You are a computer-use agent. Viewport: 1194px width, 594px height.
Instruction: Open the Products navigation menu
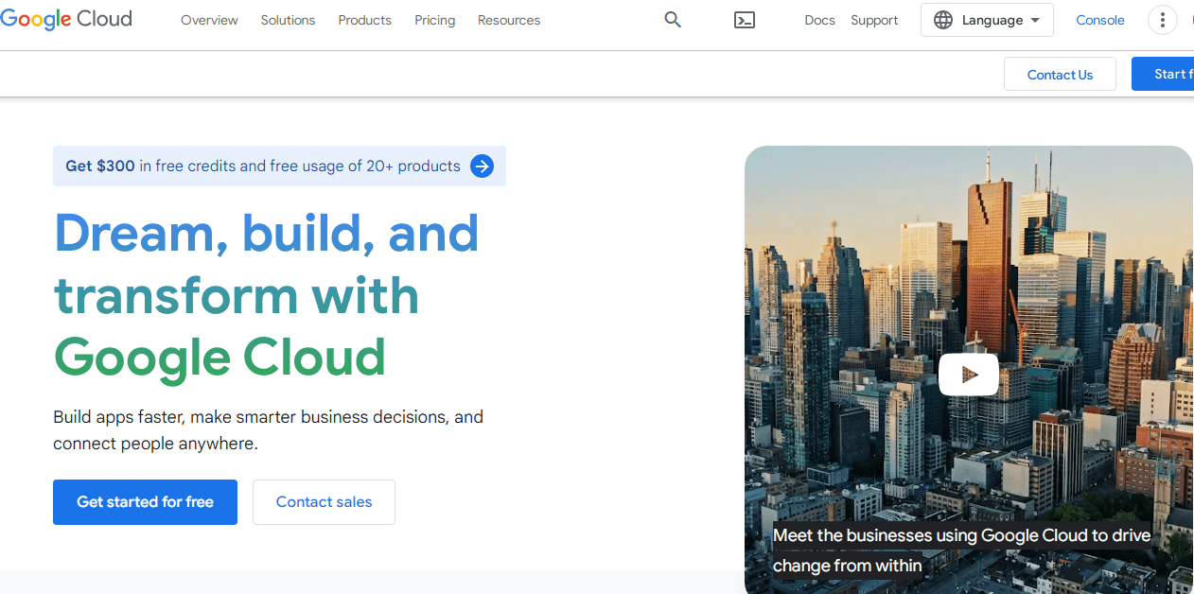tap(364, 20)
